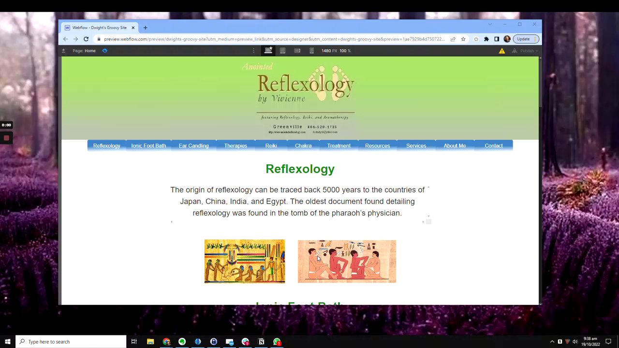Open the Chrome extensions puzzle icon

coord(486,39)
